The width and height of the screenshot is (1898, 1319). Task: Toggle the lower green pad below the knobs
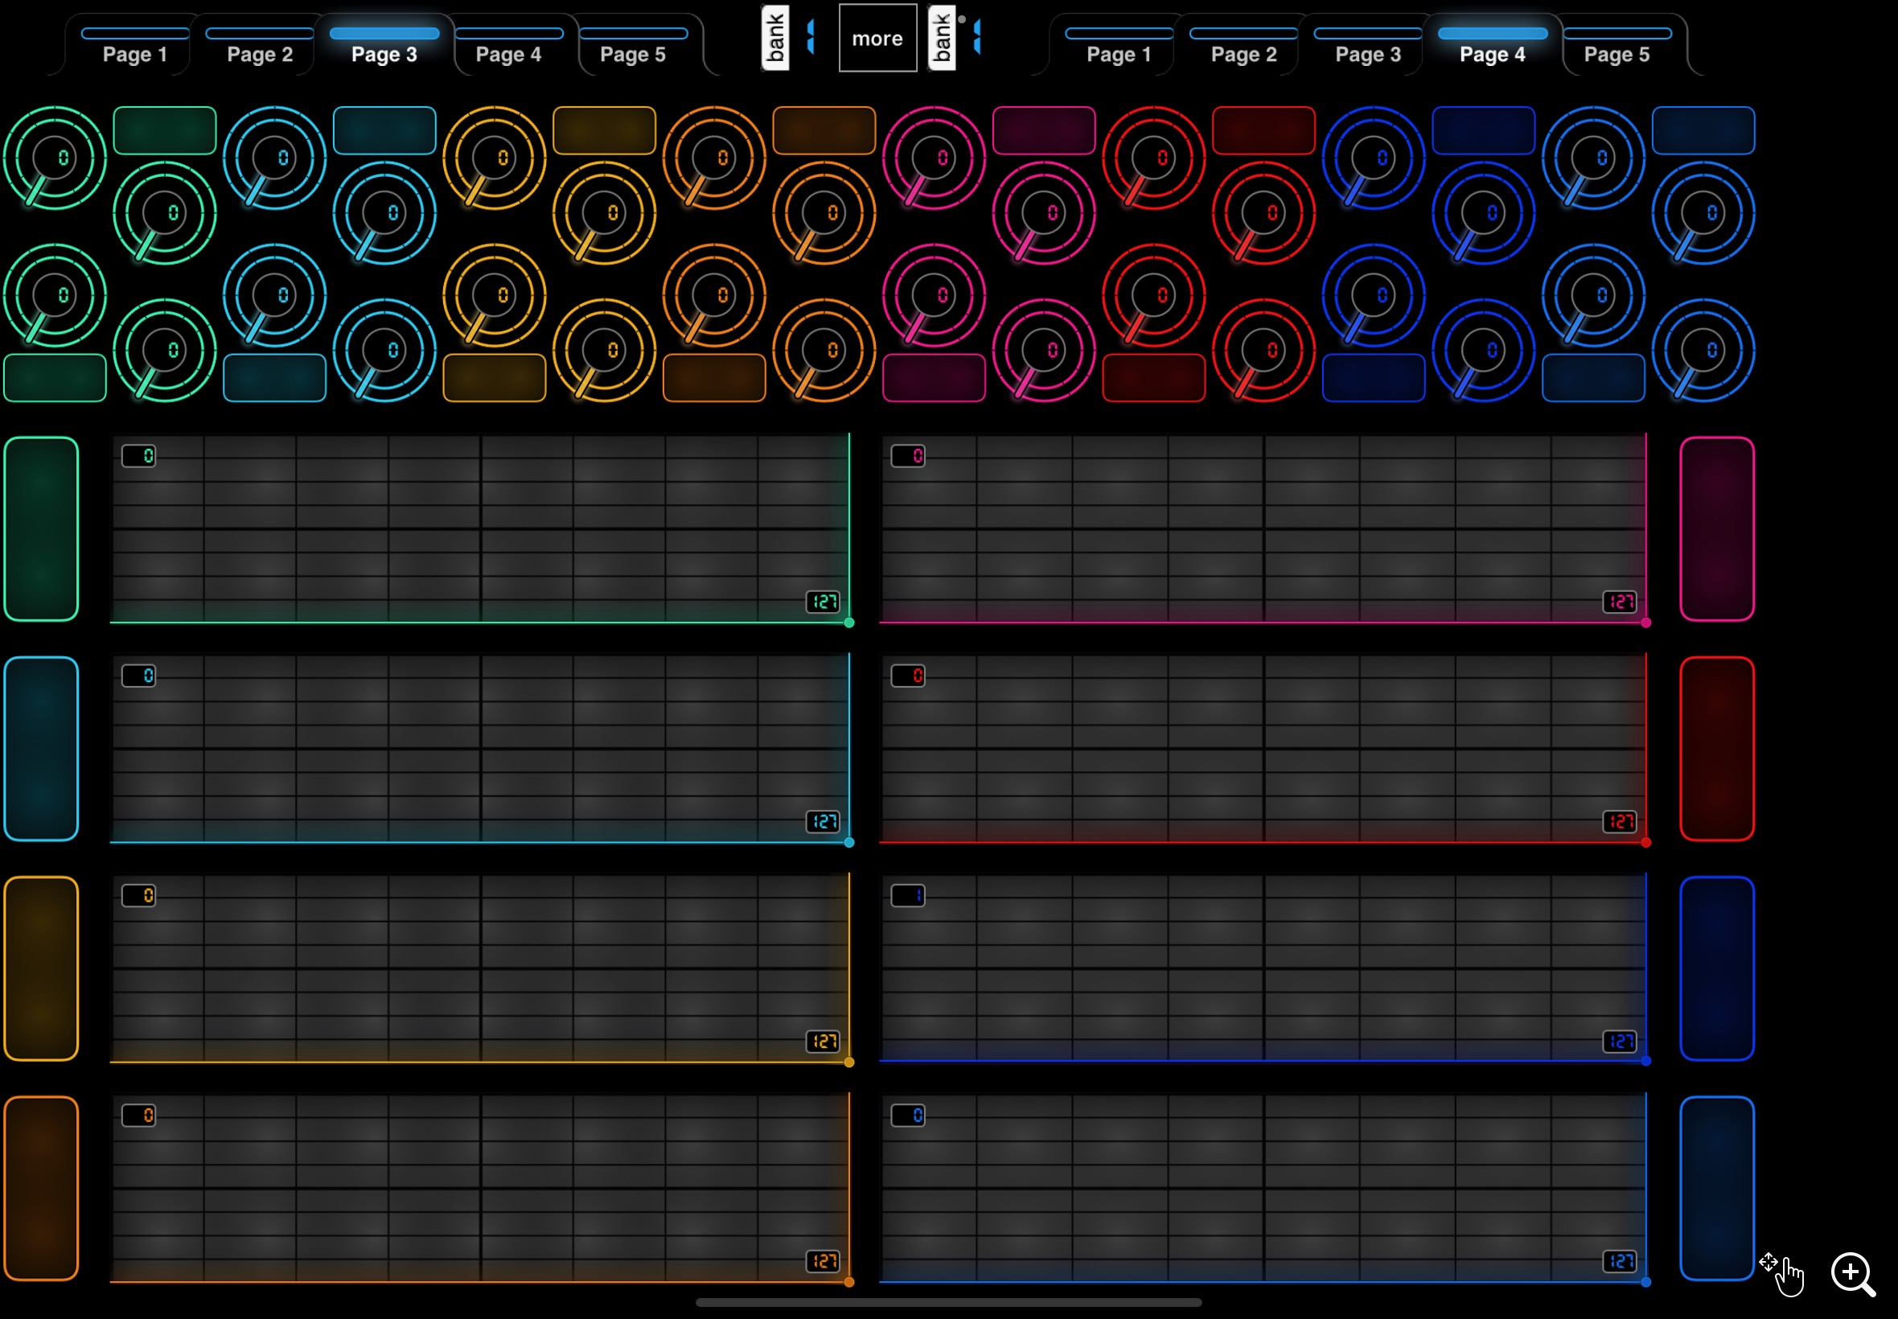point(55,378)
